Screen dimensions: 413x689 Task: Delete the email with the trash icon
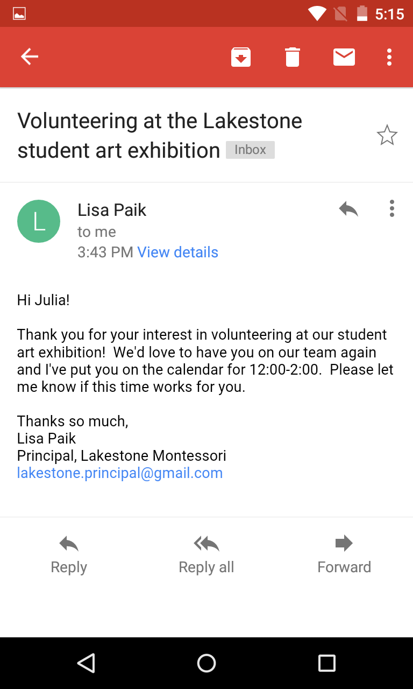293,57
